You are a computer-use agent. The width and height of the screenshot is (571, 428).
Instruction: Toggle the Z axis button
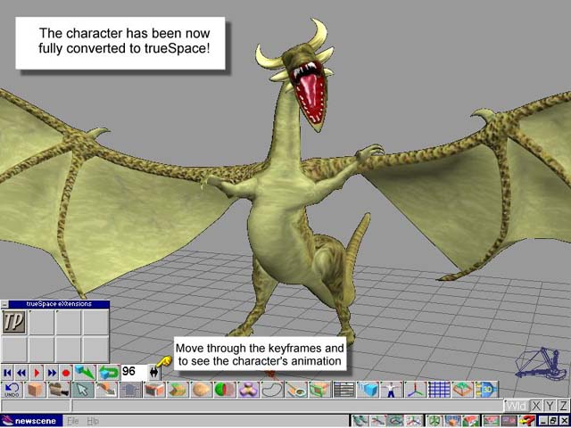(x=563, y=406)
